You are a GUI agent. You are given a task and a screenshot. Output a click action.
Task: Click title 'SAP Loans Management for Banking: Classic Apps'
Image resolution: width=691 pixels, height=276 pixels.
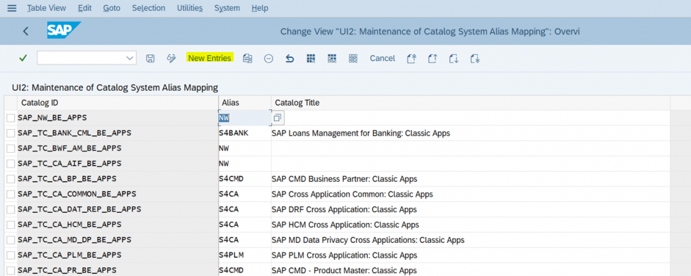(361, 133)
